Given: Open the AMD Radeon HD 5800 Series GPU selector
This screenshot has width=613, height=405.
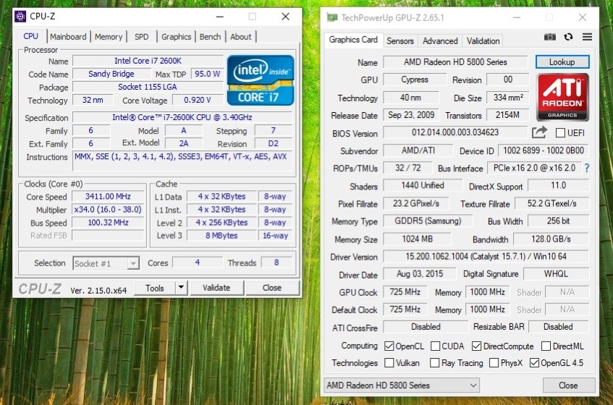Looking at the screenshot, I should point(402,385).
